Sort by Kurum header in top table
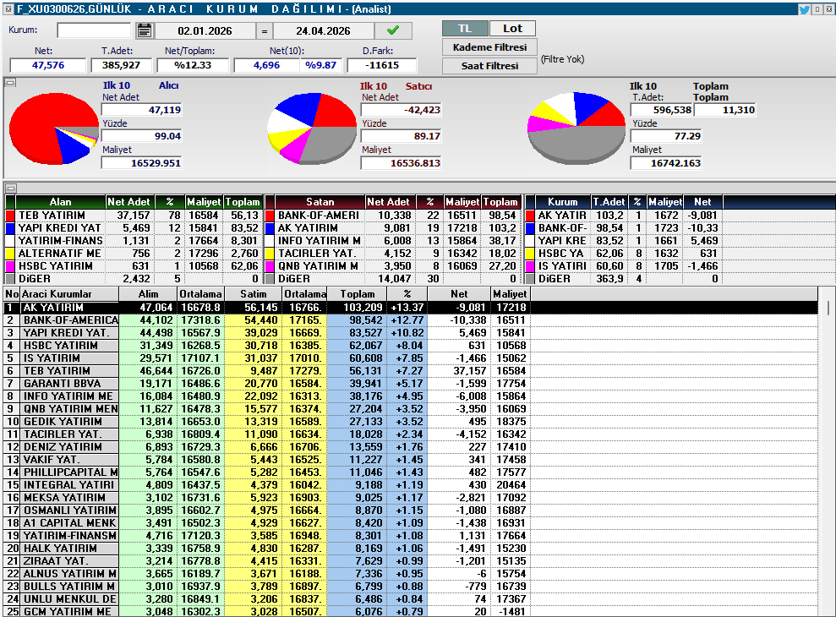This screenshot has height=617, width=836. pyautogui.click(x=562, y=202)
